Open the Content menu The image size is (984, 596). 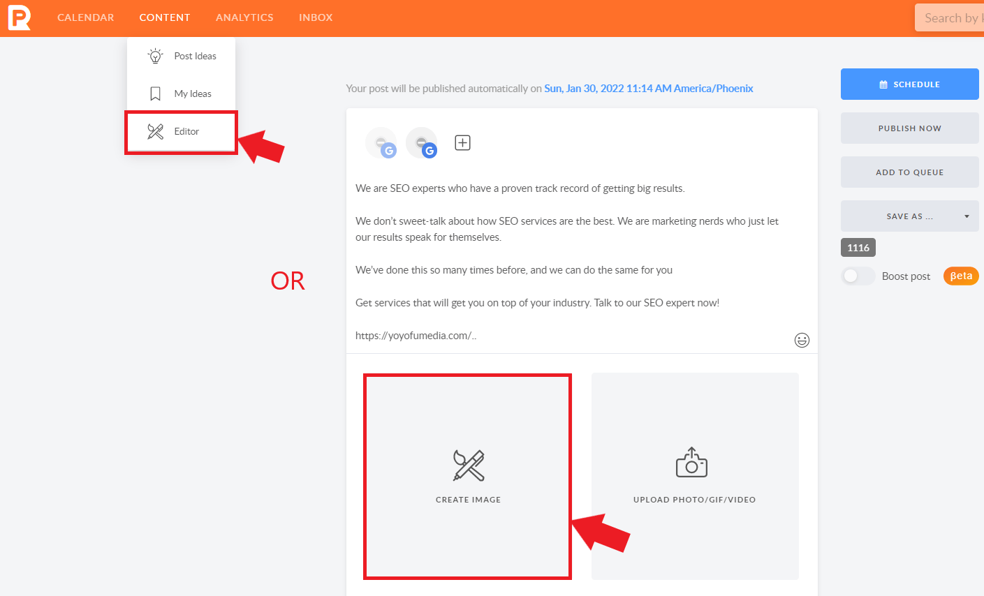tap(165, 17)
